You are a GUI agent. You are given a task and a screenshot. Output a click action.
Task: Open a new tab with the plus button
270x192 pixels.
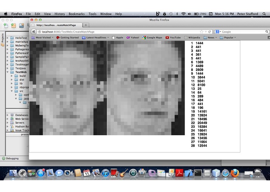click(x=85, y=25)
